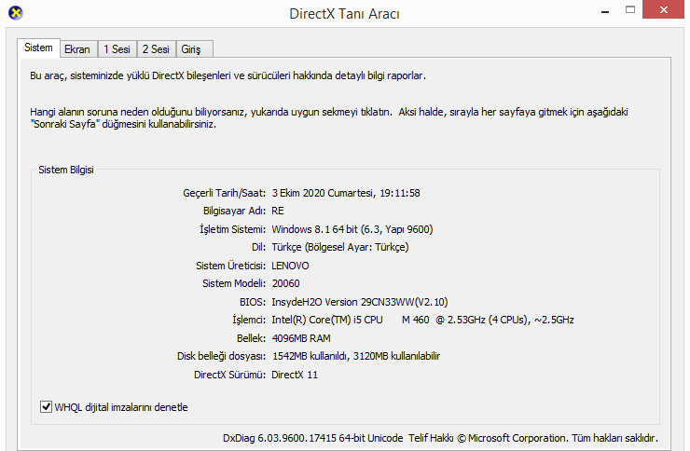Click the Dil label
This screenshot has width=690, height=451.
click(259, 247)
